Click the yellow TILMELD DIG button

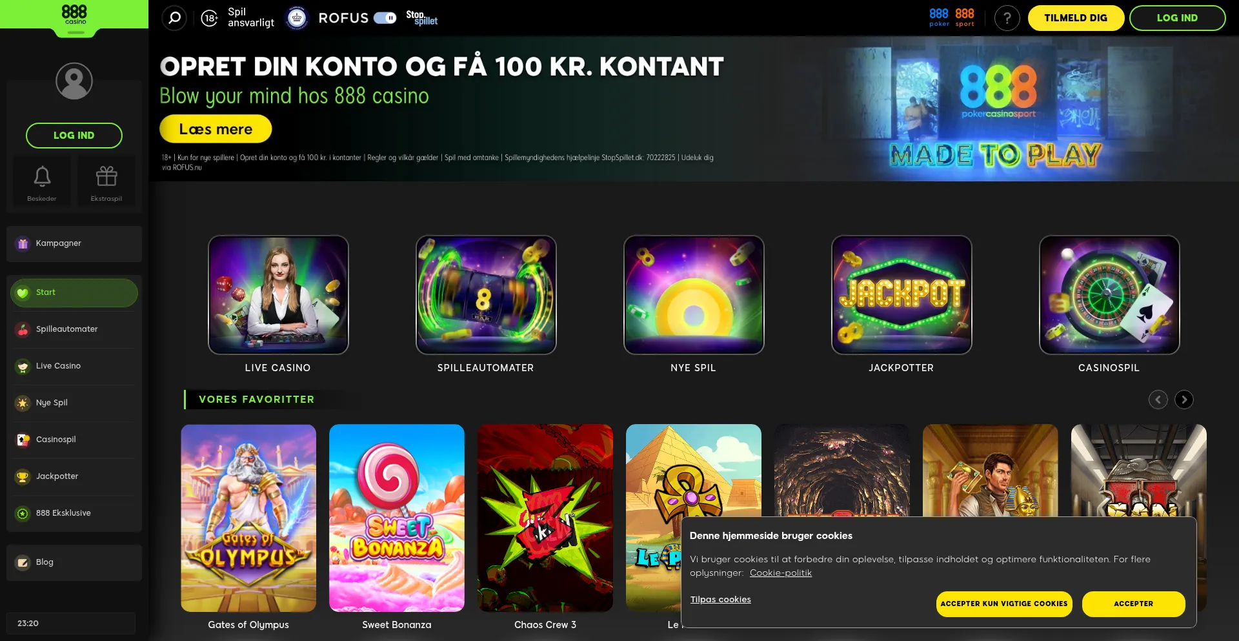point(1076,18)
